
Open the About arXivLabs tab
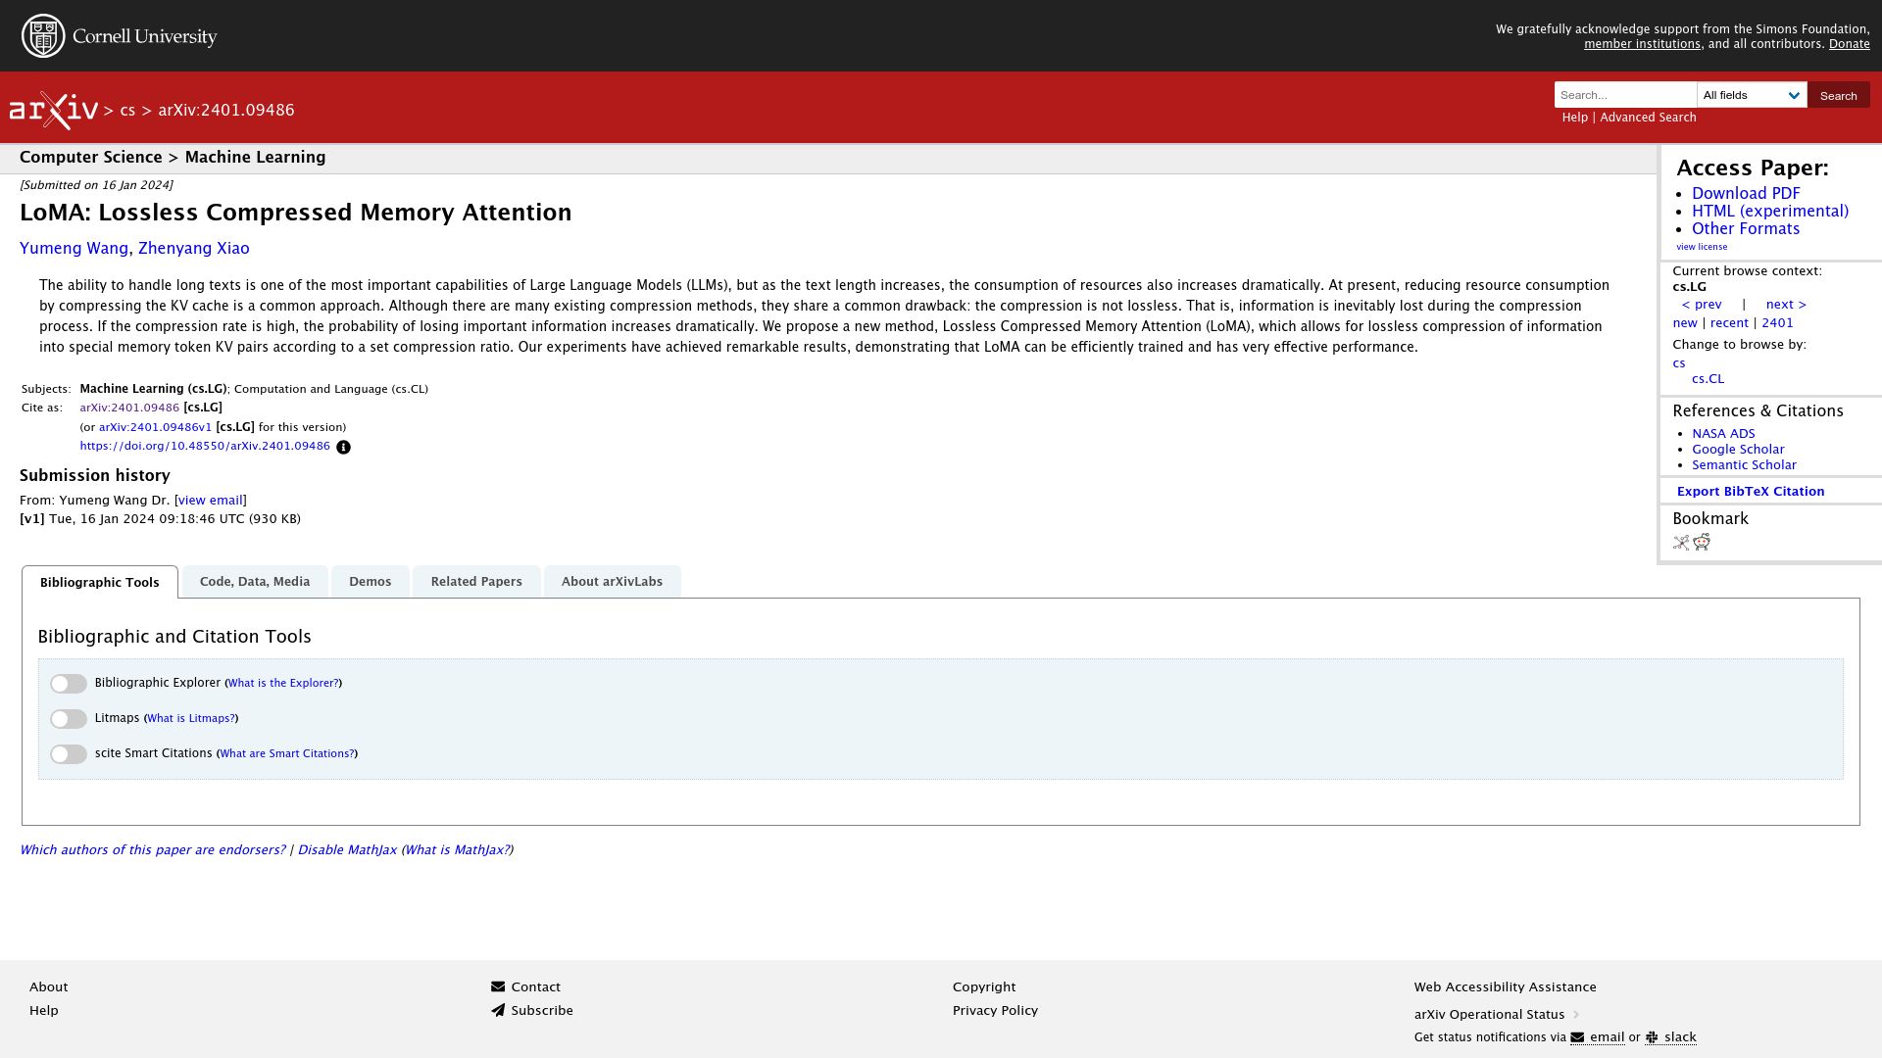(x=612, y=582)
